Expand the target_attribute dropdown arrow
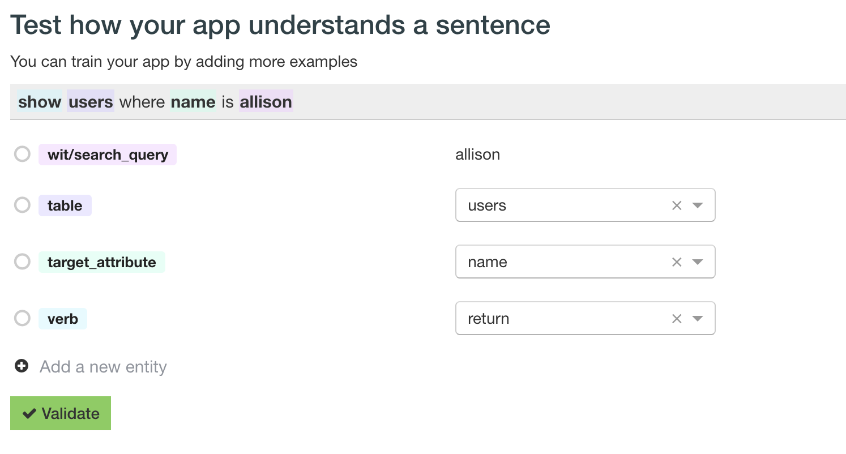 (698, 262)
